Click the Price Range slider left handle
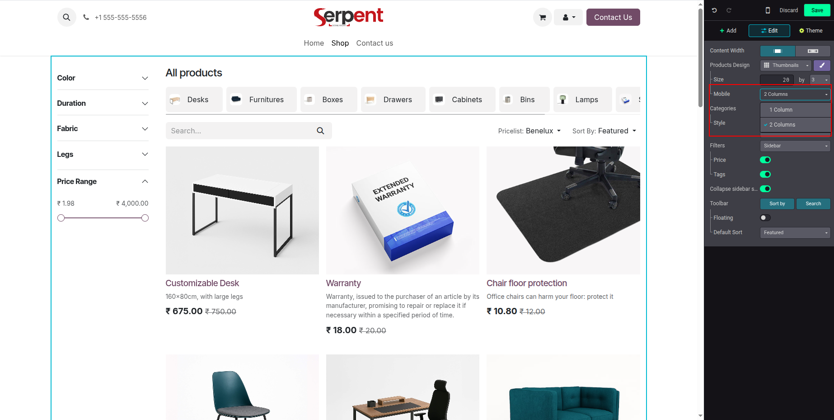 61,218
